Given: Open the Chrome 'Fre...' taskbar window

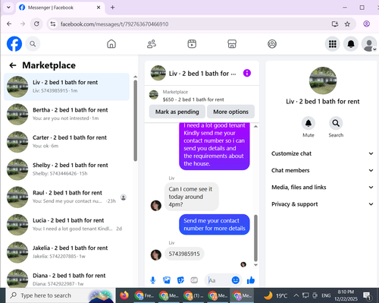Looking at the screenshot, I should click(144, 295).
